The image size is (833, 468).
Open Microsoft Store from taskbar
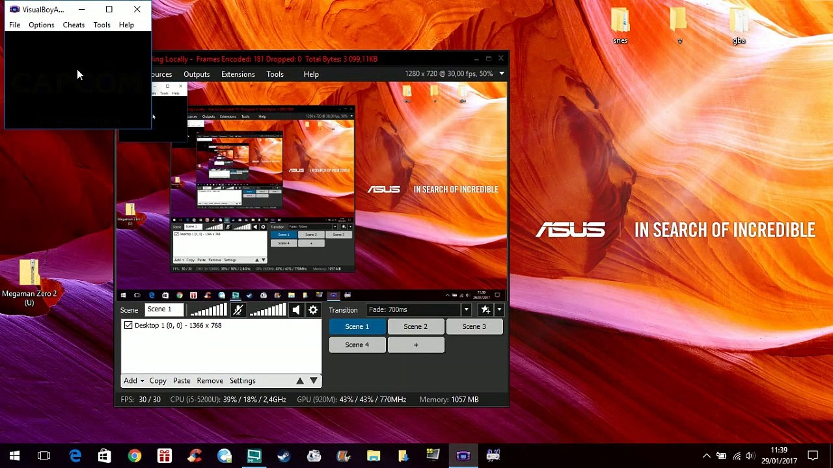tap(104, 456)
